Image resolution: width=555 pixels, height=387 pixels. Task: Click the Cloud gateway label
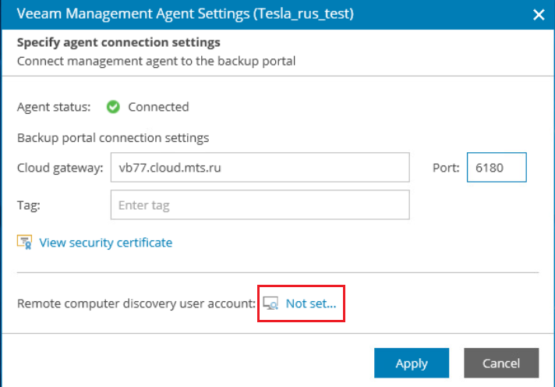pos(59,168)
